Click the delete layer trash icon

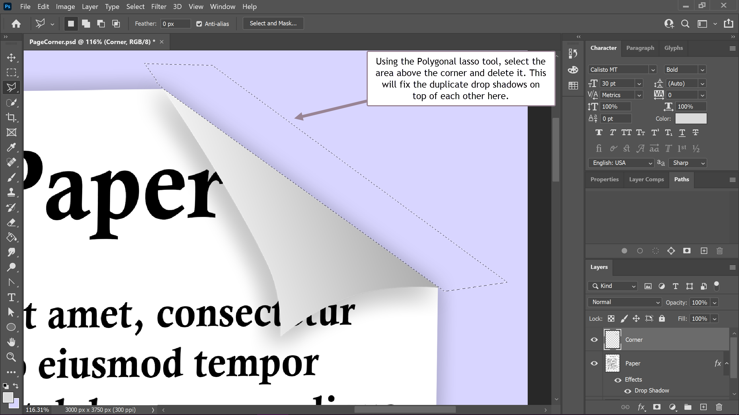[719, 407]
